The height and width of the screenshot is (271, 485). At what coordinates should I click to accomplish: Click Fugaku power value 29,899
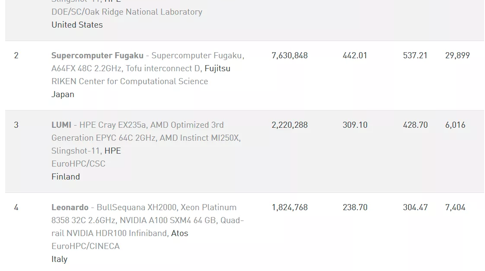coord(457,56)
